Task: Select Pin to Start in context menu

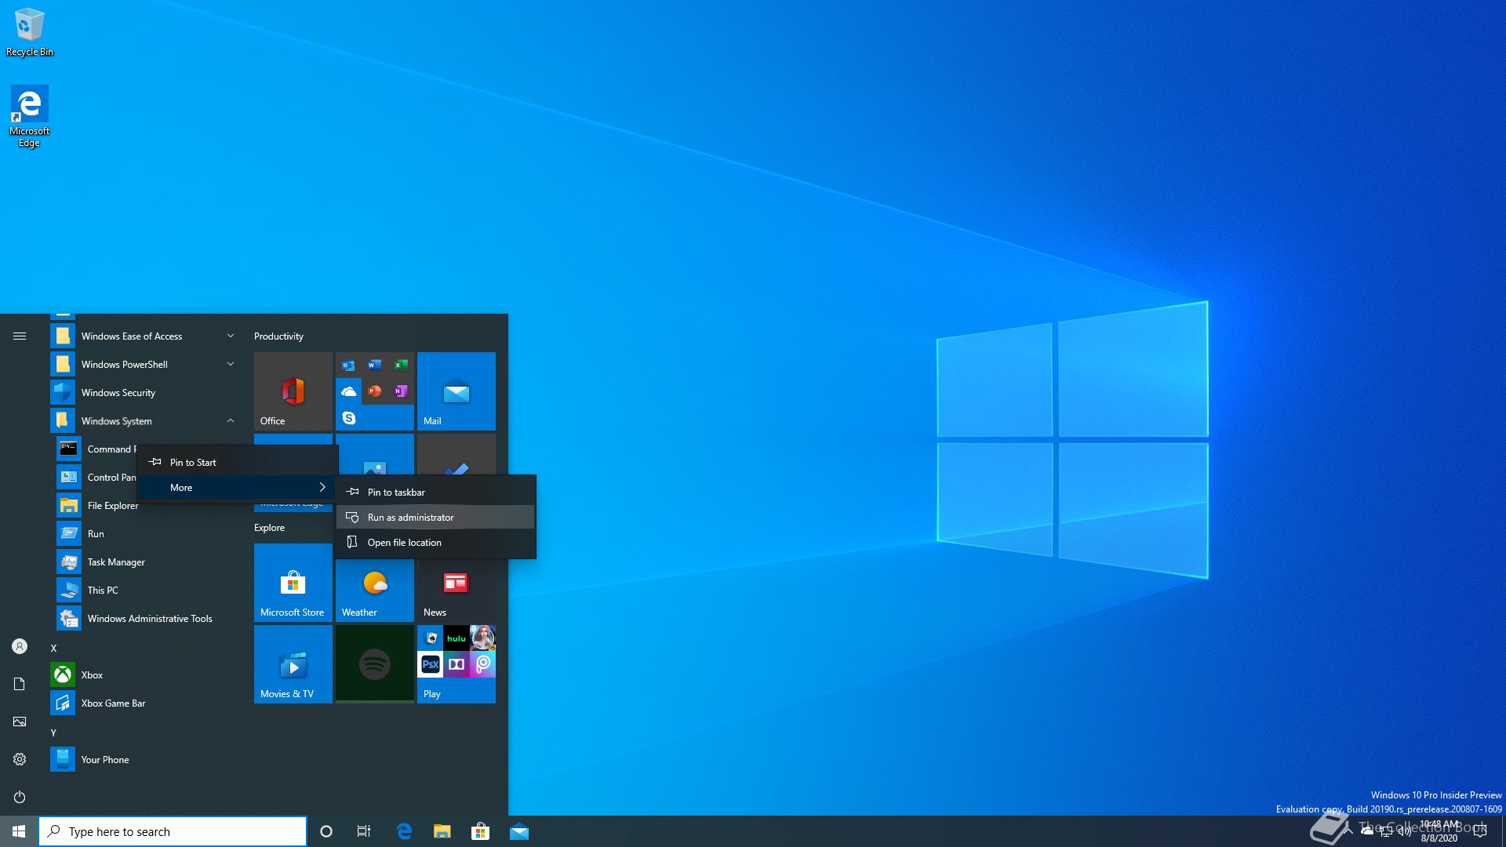Action: point(238,463)
